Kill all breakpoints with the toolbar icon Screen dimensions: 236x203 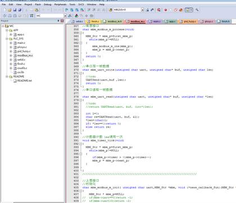(x=181, y=10)
